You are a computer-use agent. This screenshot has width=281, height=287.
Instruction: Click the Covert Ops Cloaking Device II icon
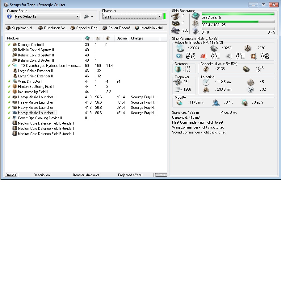coord(15,118)
